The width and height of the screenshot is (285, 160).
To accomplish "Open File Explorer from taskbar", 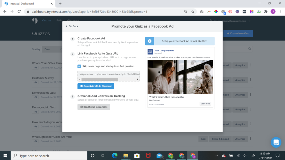I will [126, 156].
